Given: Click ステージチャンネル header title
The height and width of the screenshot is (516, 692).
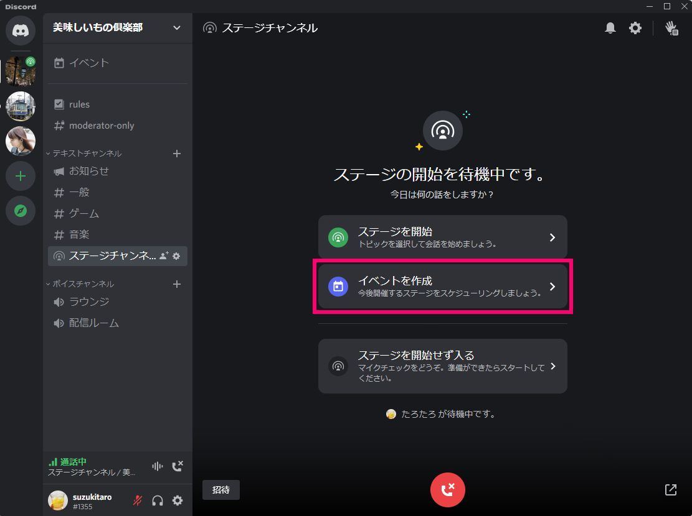Looking at the screenshot, I should click(x=270, y=28).
